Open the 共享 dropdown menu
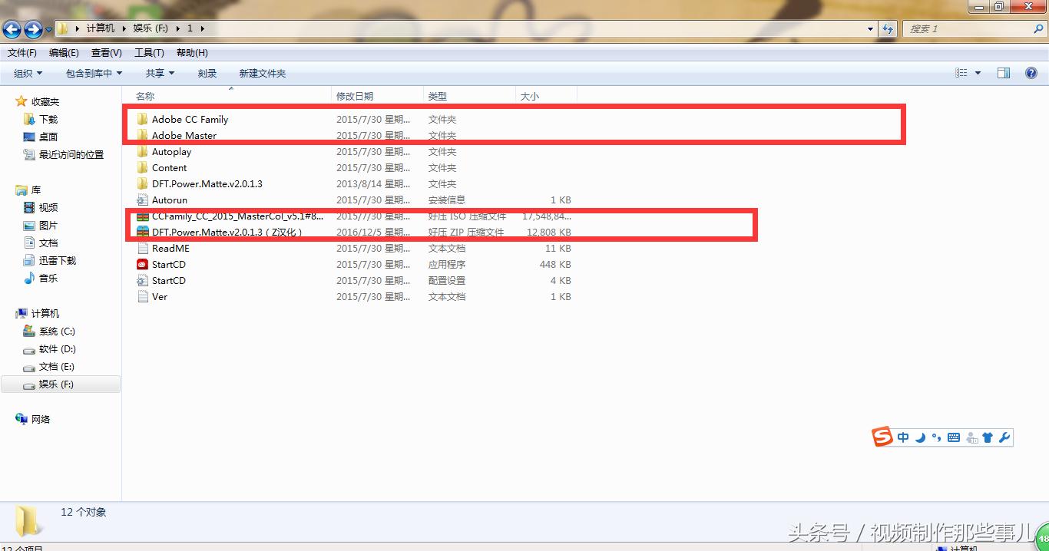This screenshot has height=551, width=1049. tap(159, 73)
